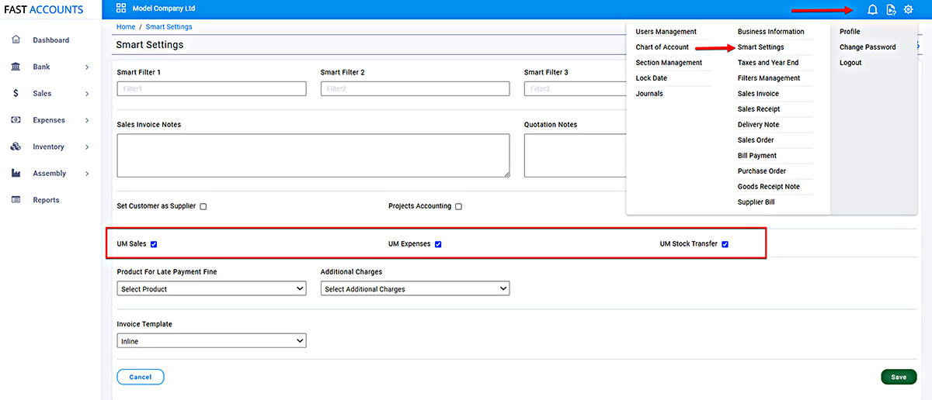Click the logout document icon in header

tap(891, 9)
